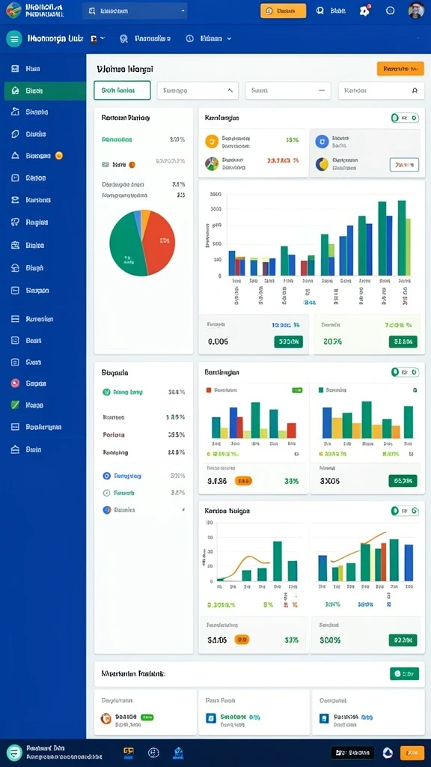Click the red circular icon in the sidebar
This screenshot has width=431, height=767.
(15, 383)
